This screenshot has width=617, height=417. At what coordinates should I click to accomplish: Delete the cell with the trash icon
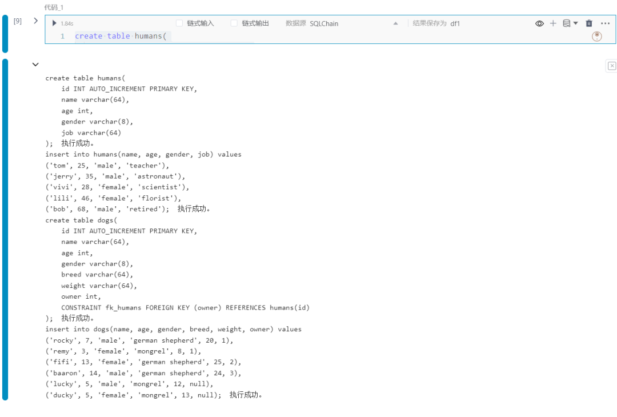coord(588,23)
